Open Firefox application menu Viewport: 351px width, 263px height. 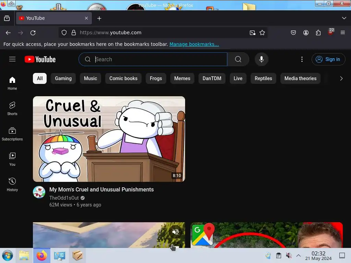343,33
